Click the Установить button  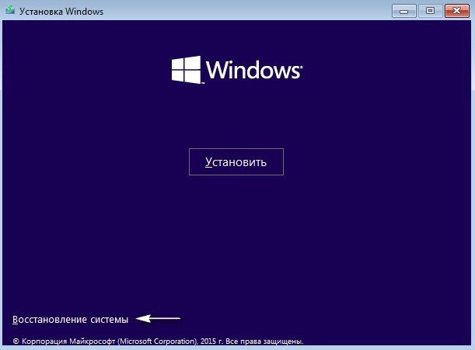pyautogui.click(x=236, y=162)
